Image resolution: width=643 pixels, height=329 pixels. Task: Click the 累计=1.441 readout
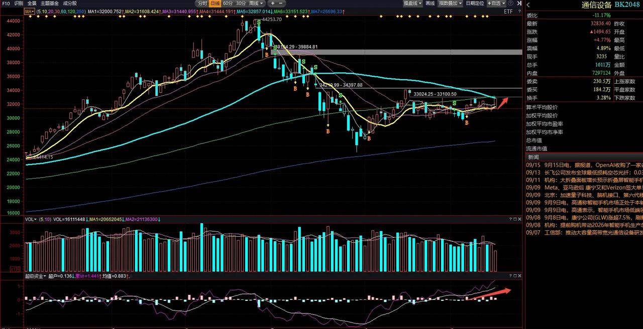pos(86,276)
